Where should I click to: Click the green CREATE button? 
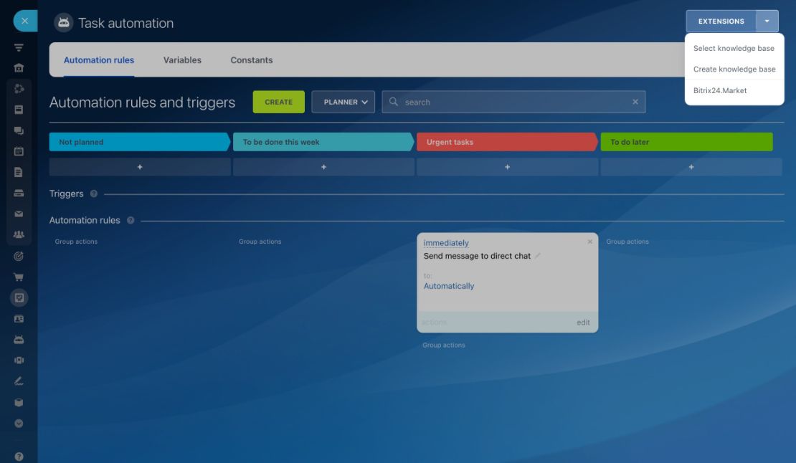pyautogui.click(x=279, y=102)
